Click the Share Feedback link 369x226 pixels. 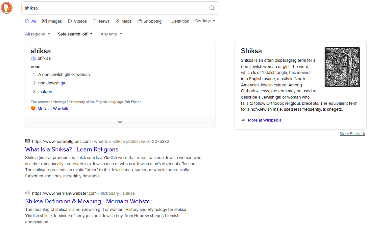pos(352,134)
